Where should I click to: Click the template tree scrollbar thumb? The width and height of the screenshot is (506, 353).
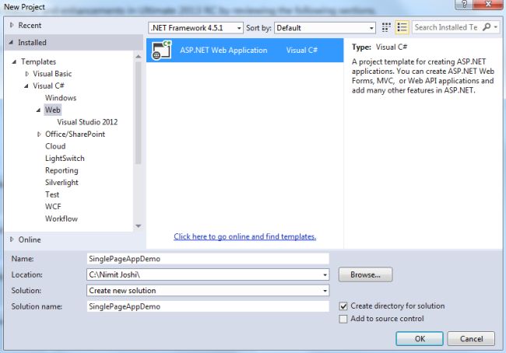pos(138,113)
